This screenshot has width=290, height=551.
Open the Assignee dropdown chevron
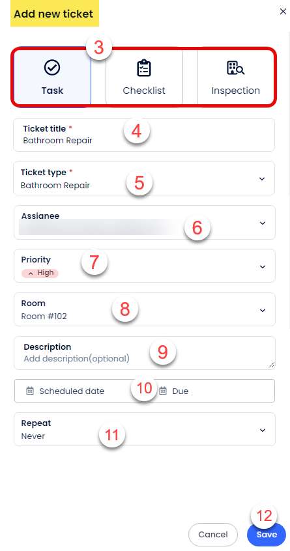click(262, 223)
